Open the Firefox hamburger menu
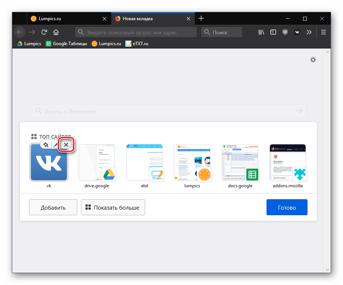This screenshot has height=285, width=343. coord(324,32)
